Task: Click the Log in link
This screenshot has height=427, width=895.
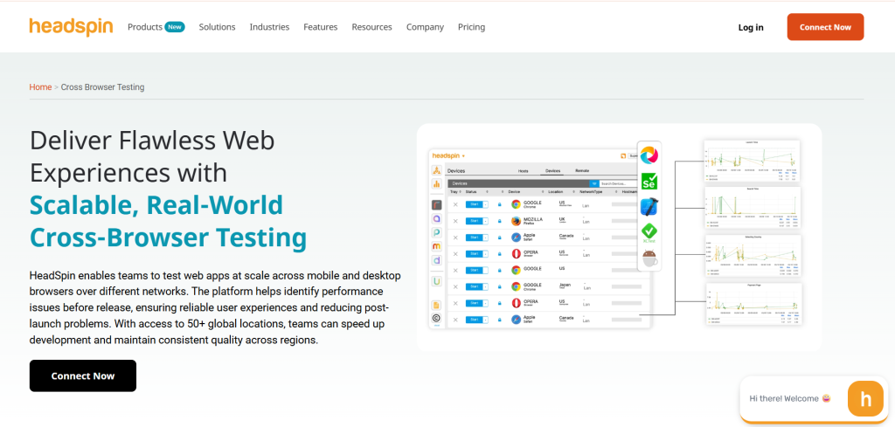Action: (750, 27)
